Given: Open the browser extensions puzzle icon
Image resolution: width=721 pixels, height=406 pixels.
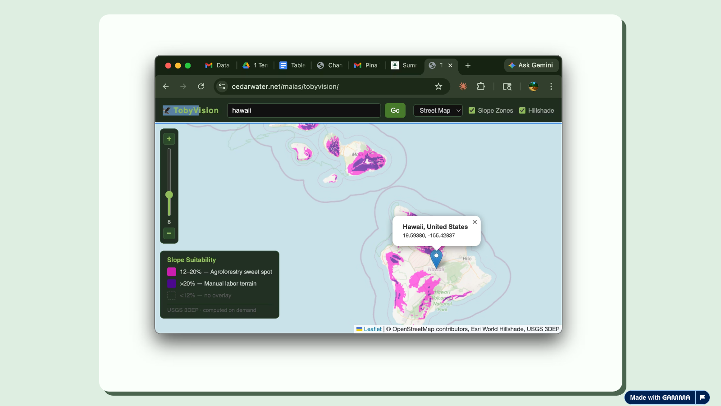Looking at the screenshot, I should point(481,87).
